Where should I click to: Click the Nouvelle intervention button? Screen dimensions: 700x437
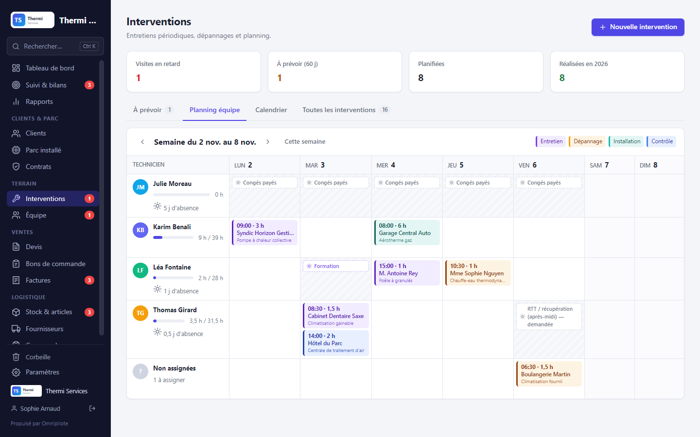(x=638, y=27)
